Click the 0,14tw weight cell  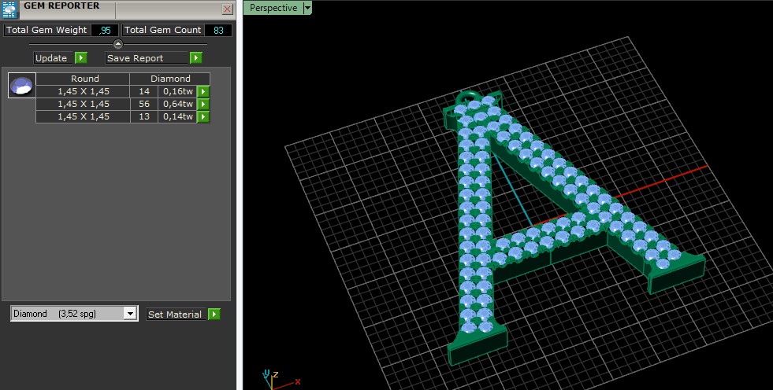[x=177, y=117]
